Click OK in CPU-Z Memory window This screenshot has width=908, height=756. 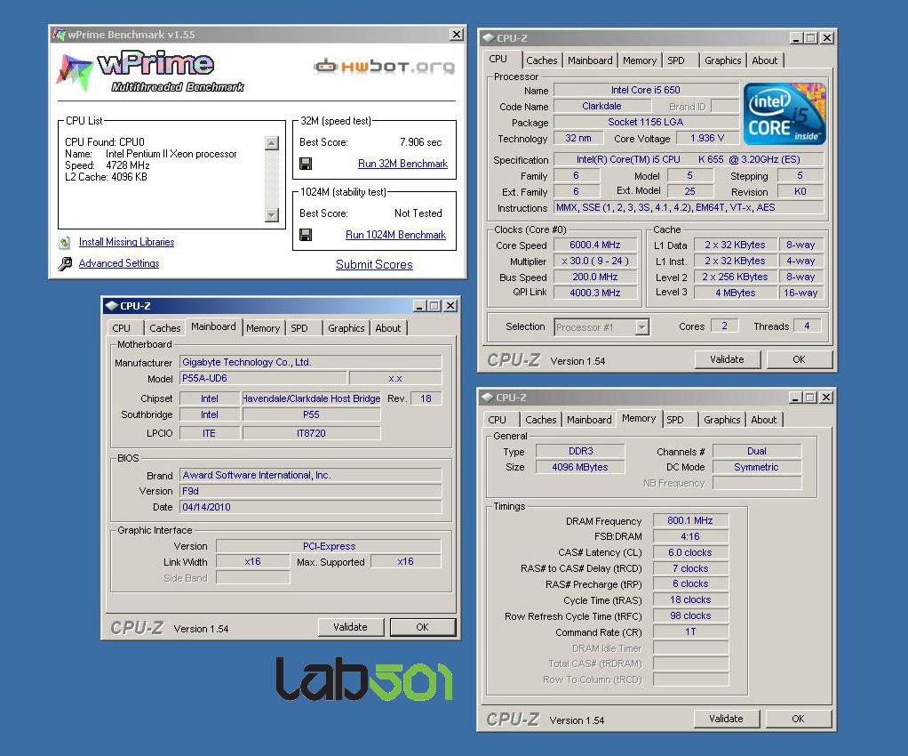coord(798,719)
